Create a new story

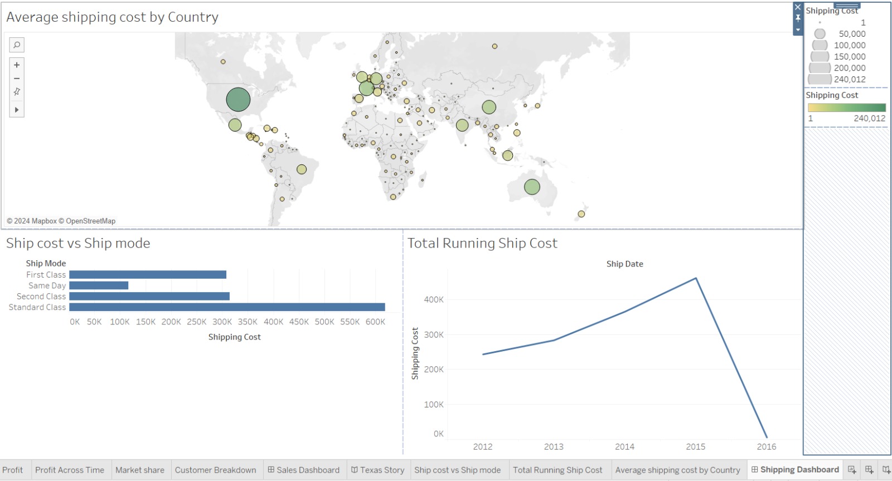(x=886, y=470)
